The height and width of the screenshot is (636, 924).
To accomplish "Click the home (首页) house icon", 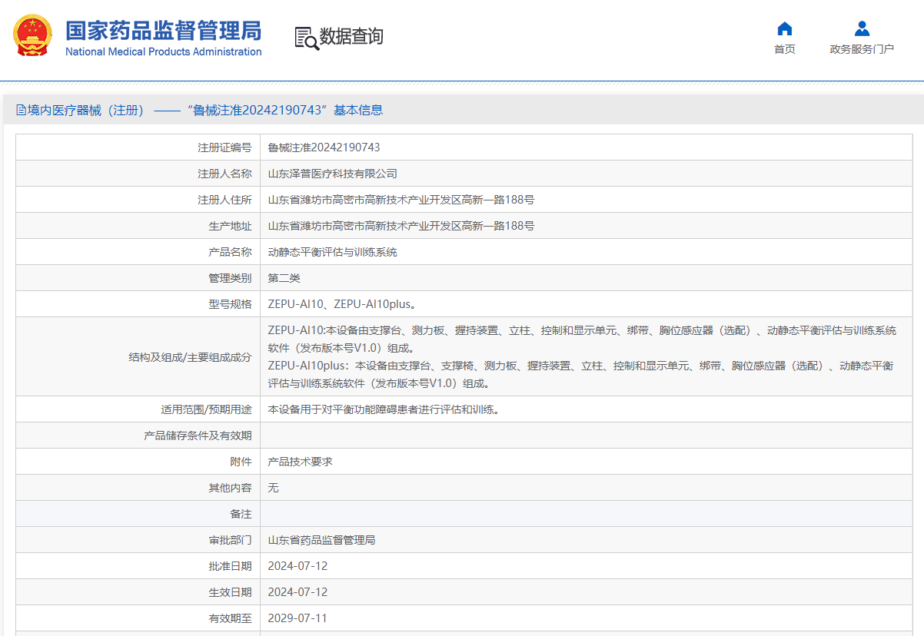I will tap(784, 29).
